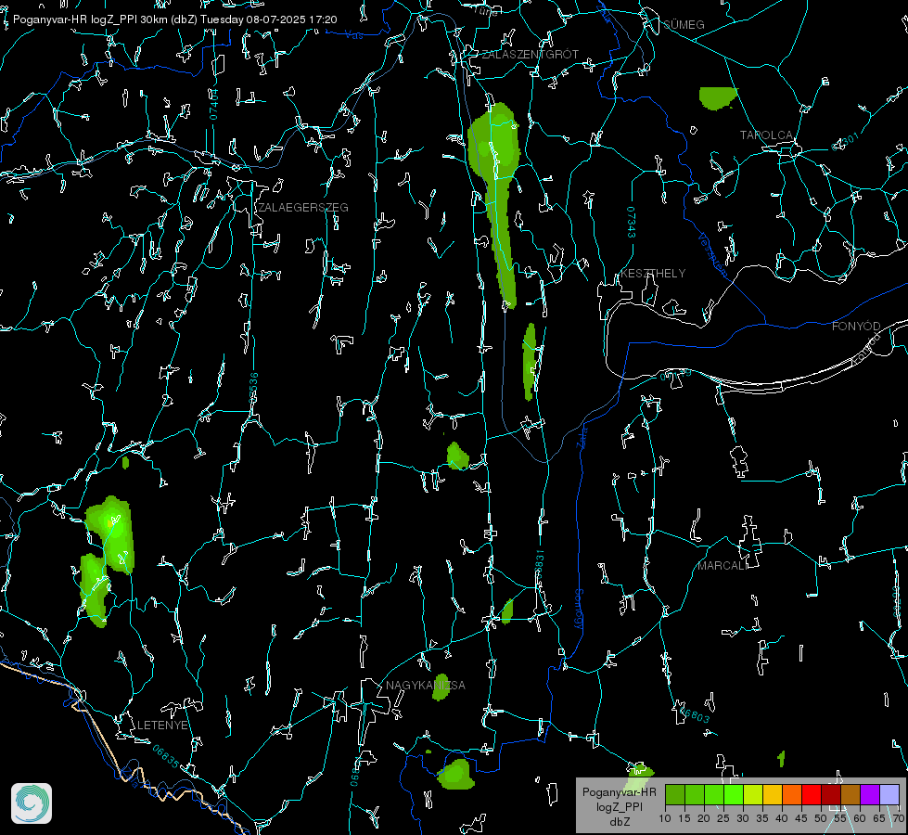Click the KESZTHELY city label

[x=653, y=273]
